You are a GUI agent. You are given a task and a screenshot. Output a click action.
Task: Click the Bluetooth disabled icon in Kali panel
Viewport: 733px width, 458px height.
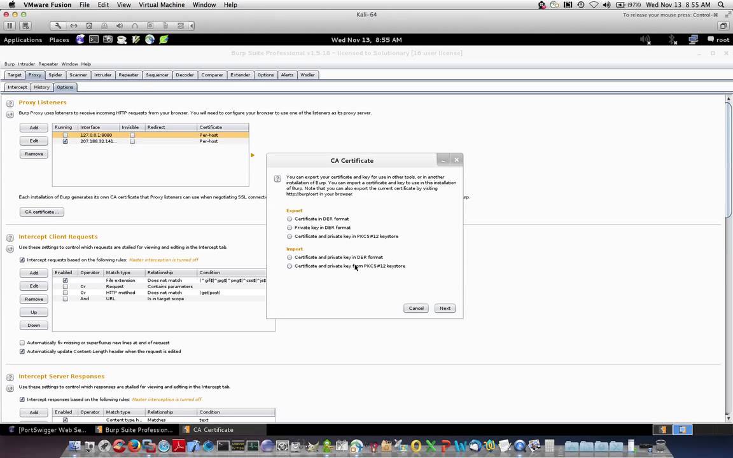[x=672, y=39]
